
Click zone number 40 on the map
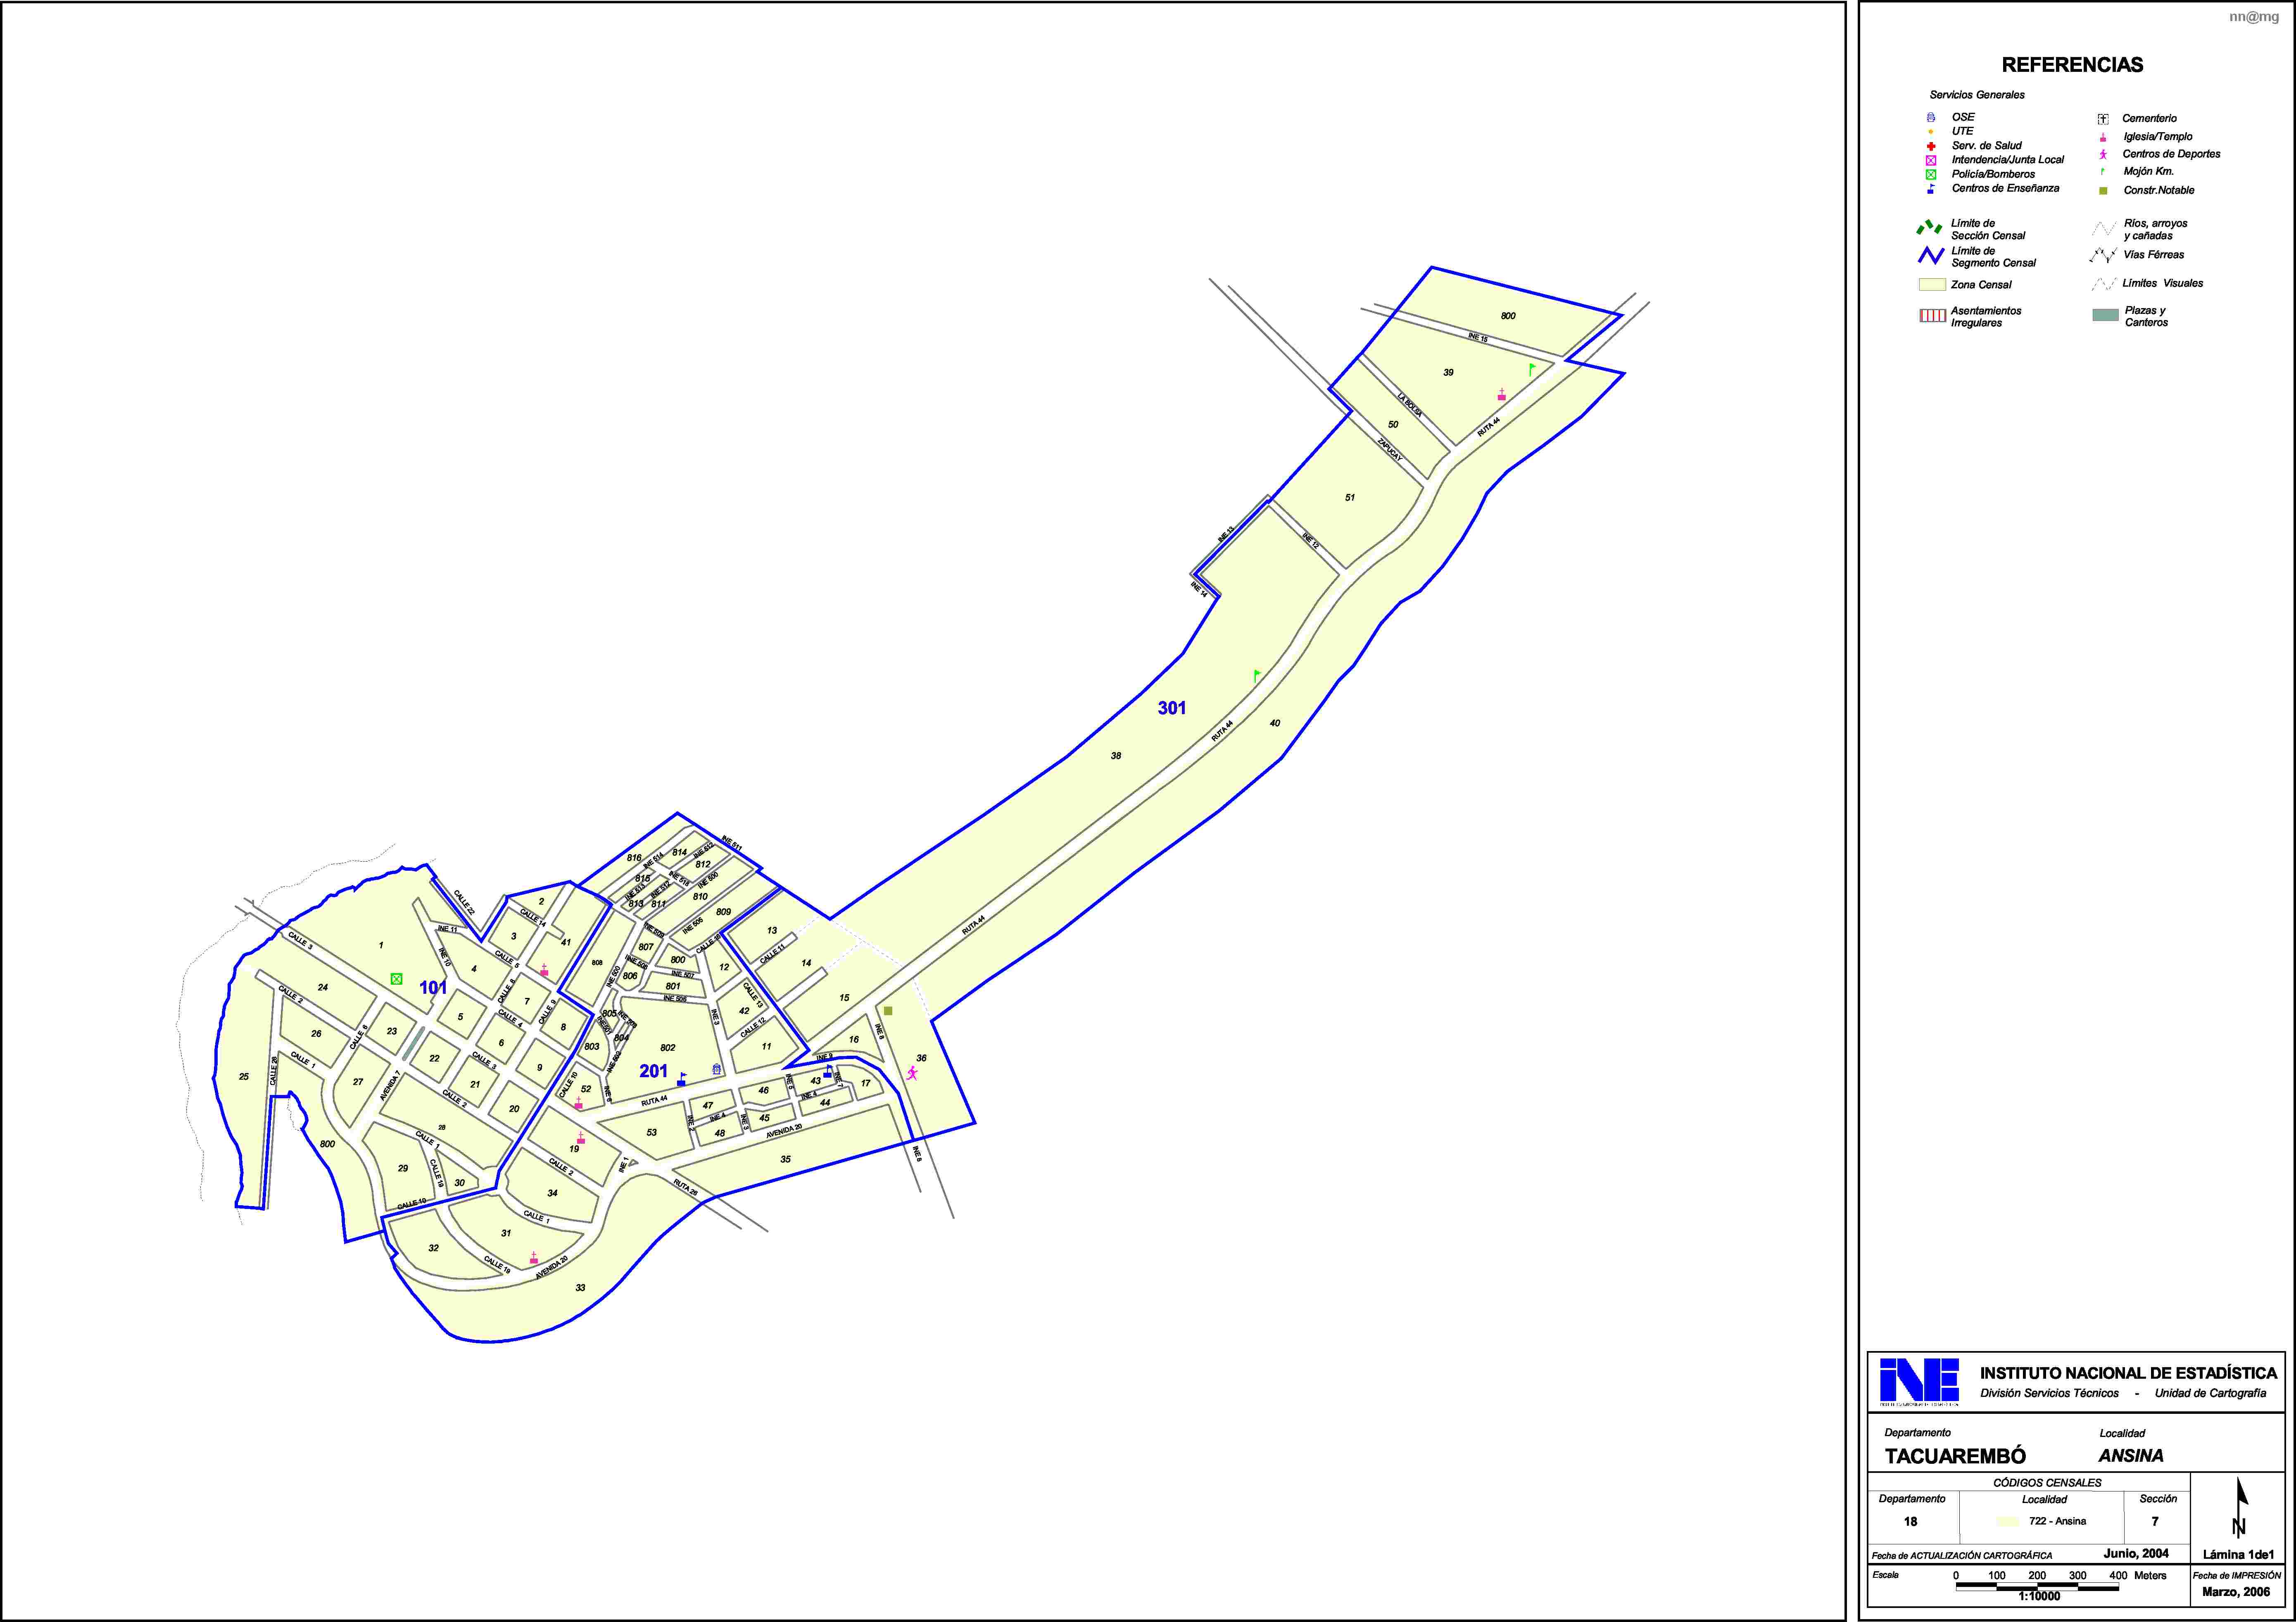pyautogui.click(x=1275, y=723)
